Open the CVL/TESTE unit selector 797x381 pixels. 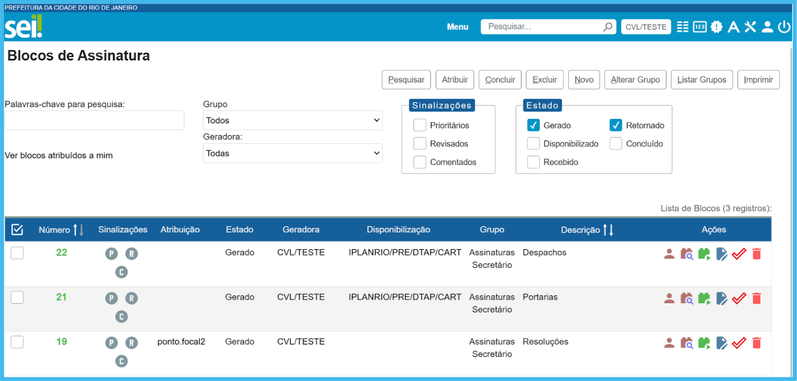click(646, 27)
